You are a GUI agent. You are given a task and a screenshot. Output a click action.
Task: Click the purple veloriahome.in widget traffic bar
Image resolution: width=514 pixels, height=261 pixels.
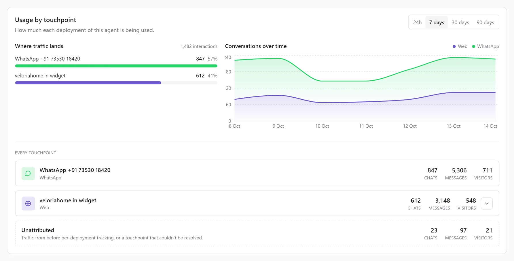click(x=88, y=83)
